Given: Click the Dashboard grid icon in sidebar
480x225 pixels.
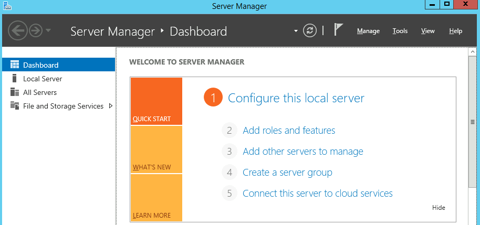Looking at the screenshot, I should 15,65.
